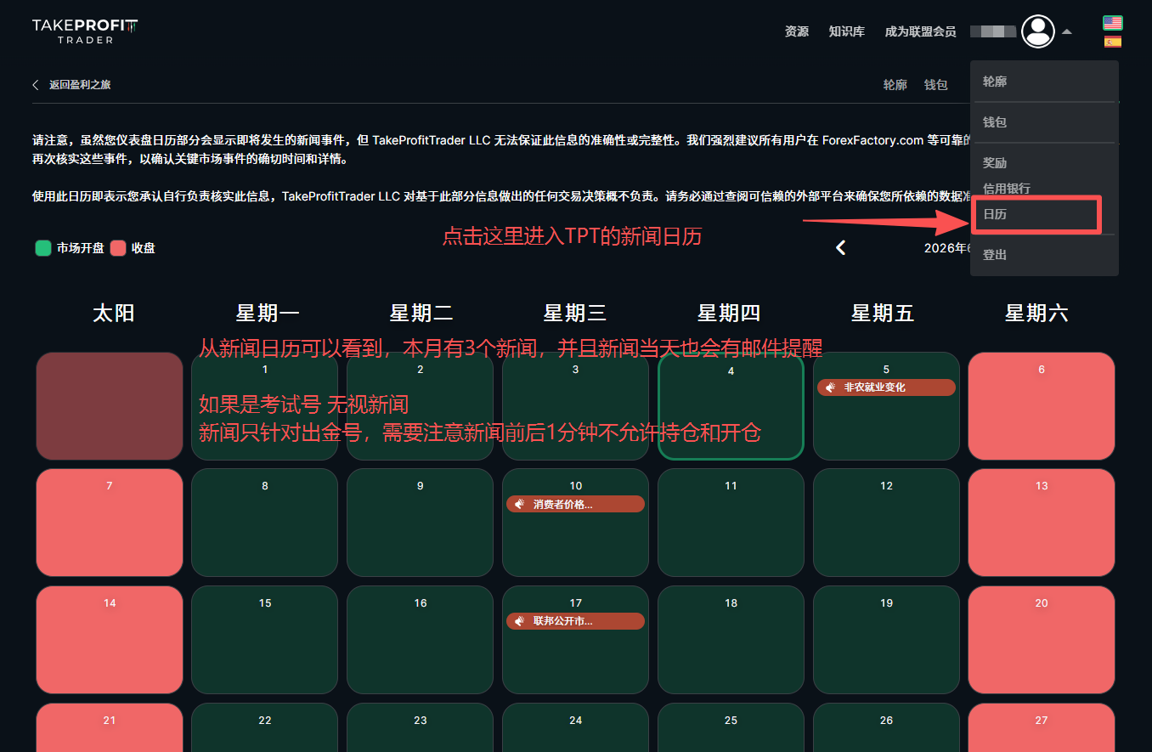Screen dimensions: 1152x752
Task: Select calendar day 1 cell
Action: (x=265, y=406)
